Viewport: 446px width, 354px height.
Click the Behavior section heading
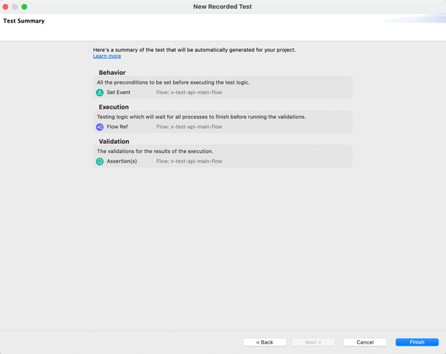(x=112, y=73)
